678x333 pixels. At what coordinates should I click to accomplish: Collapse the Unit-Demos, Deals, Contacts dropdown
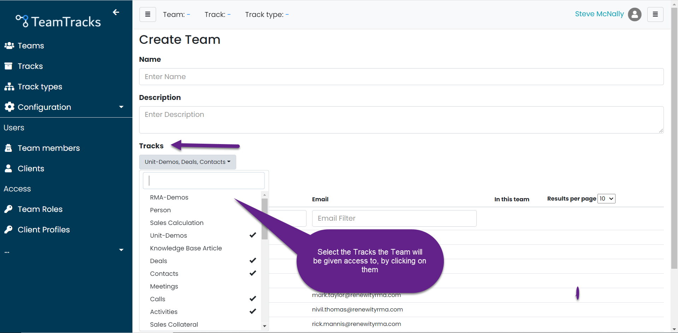(x=188, y=162)
